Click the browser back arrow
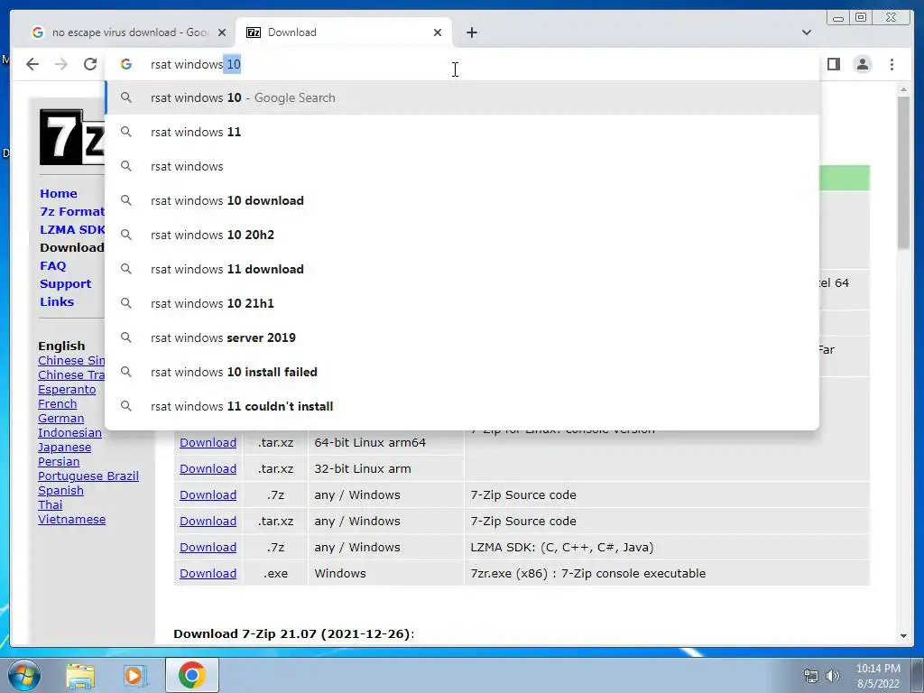This screenshot has height=693, width=924. coord(32,64)
